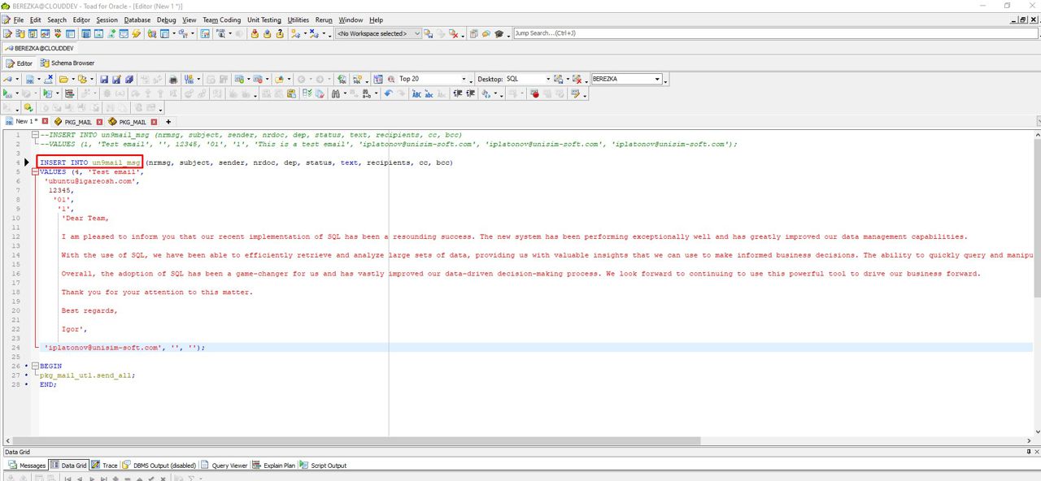1041x481 pixels.
Task: Collapse the commented INSERT fold on line 1
Action: [34, 135]
